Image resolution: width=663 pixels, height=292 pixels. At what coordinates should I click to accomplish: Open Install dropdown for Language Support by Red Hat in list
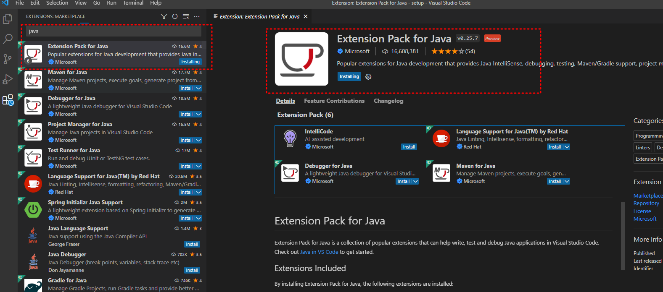pos(198,192)
